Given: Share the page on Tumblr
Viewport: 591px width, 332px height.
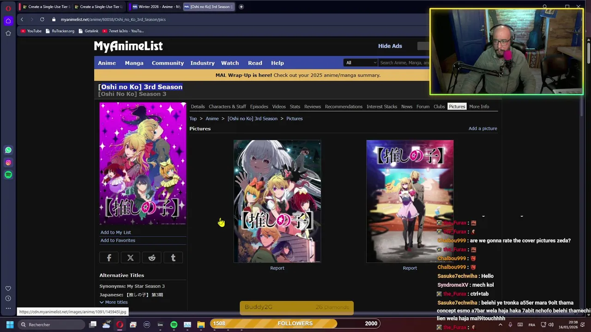Looking at the screenshot, I should click(x=173, y=258).
